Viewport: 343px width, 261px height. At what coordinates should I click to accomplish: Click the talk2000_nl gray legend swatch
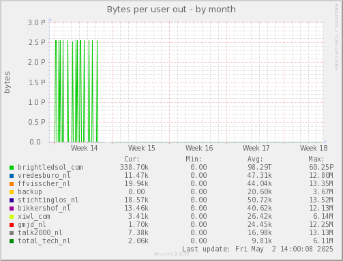click(12, 233)
